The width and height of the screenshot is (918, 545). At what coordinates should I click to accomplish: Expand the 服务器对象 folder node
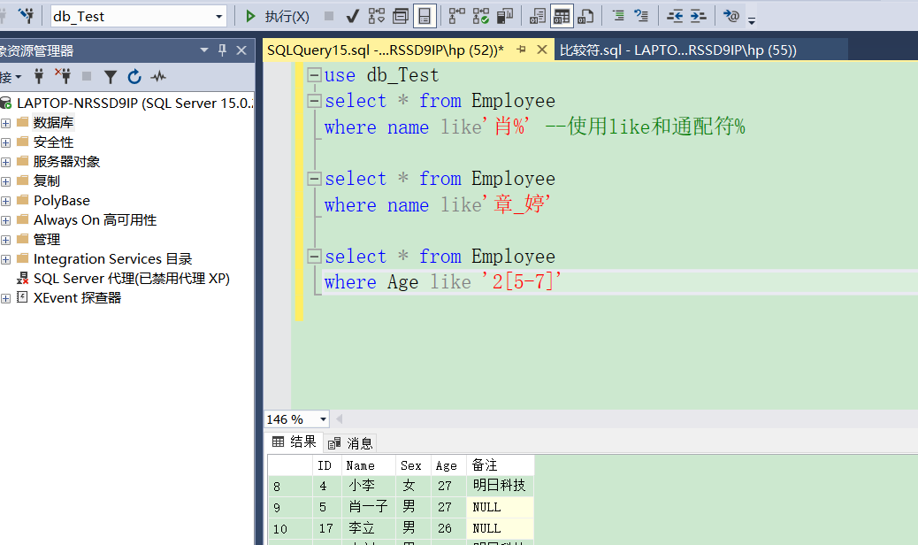point(6,162)
